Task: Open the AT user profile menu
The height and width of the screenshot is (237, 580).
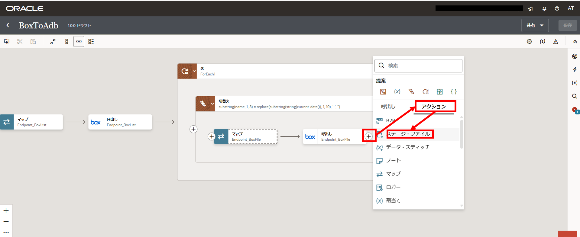Action: [x=571, y=8]
